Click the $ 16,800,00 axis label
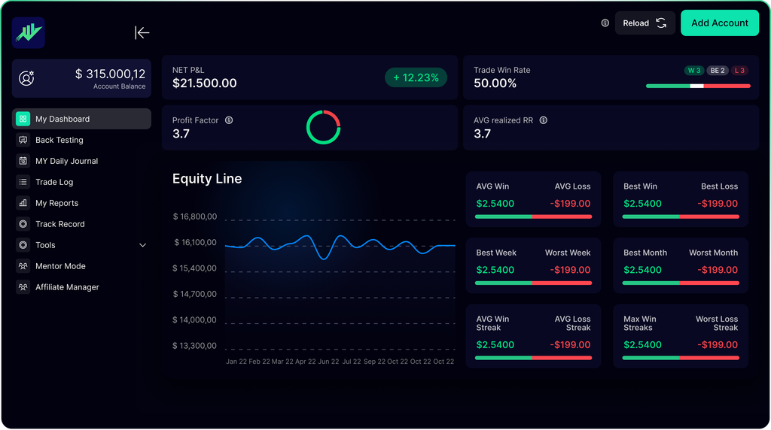 tap(195, 217)
